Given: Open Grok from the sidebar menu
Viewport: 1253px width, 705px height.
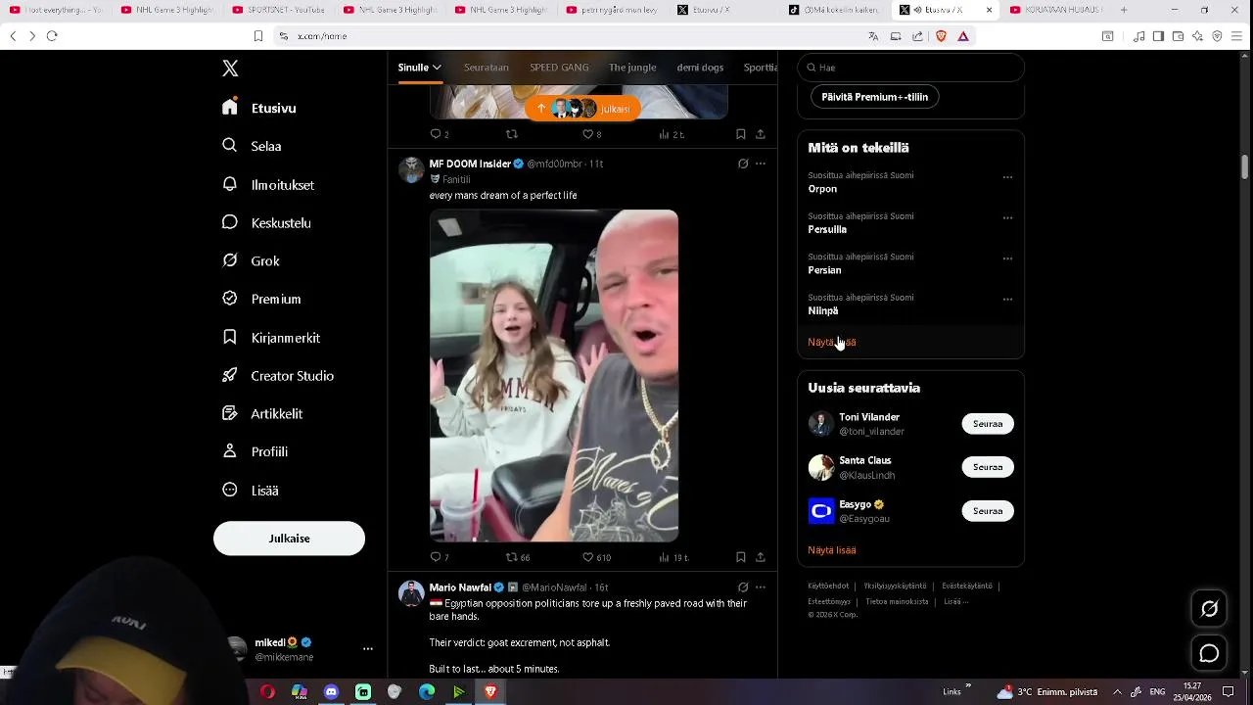Looking at the screenshot, I should click(x=251, y=261).
